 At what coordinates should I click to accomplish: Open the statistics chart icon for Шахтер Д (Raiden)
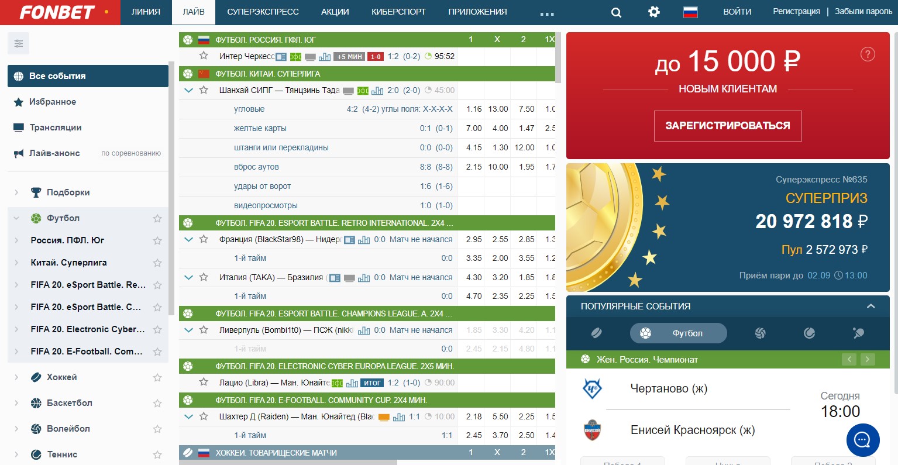(x=399, y=417)
